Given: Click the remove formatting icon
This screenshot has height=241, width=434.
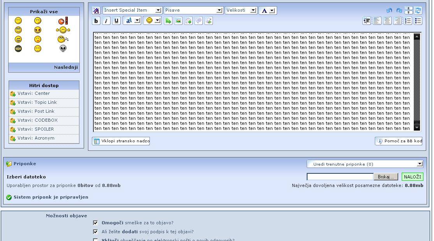Looking at the screenshot, I should [x=96, y=10].
